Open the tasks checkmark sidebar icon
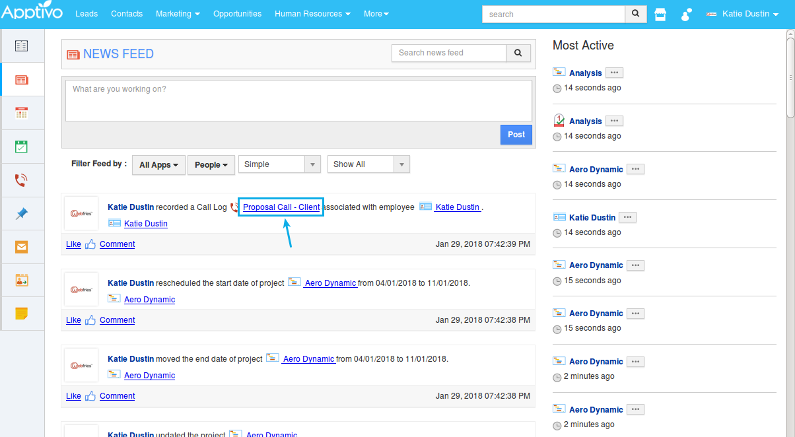Image resolution: width=795 pixels, height=437 pixels. point(22,147)
